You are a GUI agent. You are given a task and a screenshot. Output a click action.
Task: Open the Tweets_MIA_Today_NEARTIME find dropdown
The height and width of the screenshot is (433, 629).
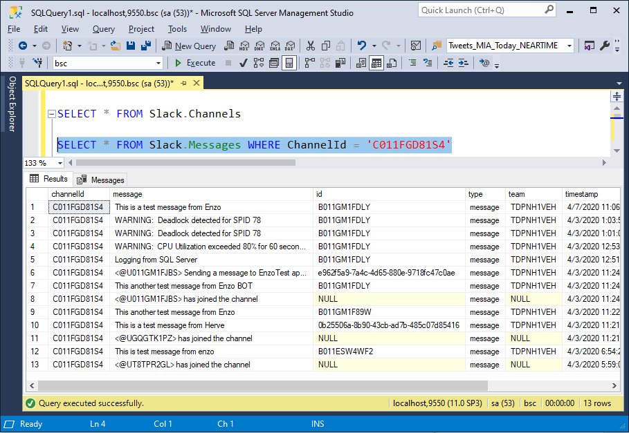tap(569, 46)
